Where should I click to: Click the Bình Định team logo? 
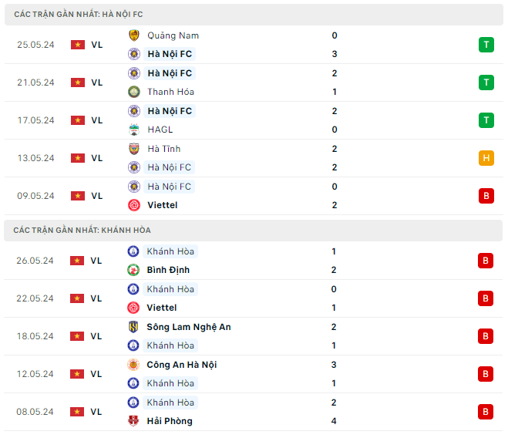[x=133, y=270]
